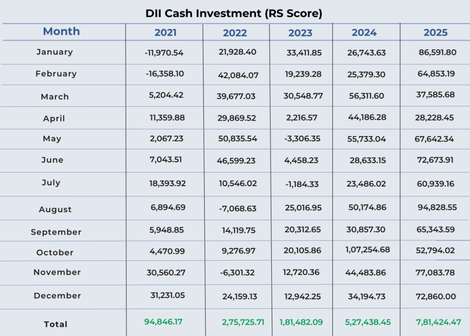Select the 2024 column header
This screenshot has width=470, height=336.
(x=364, y=32)
